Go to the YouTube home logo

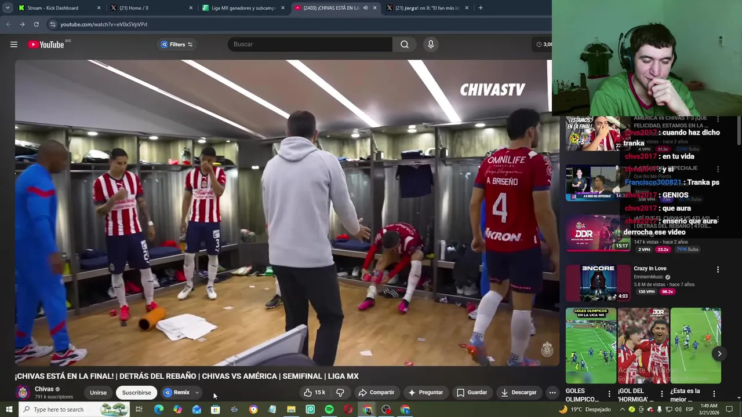(46, 45)
